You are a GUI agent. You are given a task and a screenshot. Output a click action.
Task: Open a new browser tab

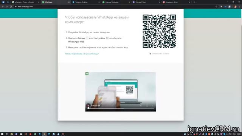point(194,2)
